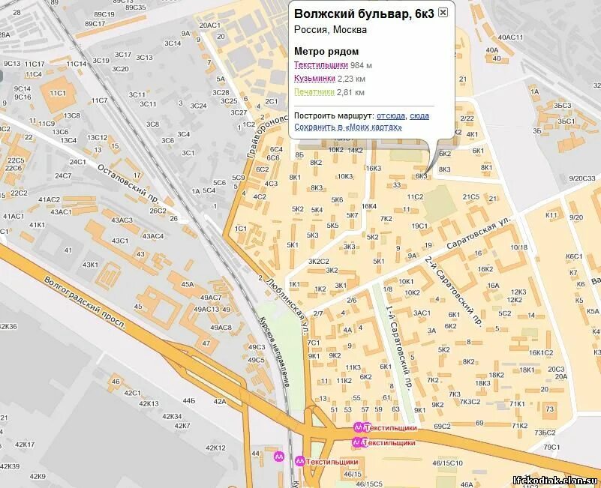The height and width of the screenshot is (488, 601).
Task: Click building label 49АС13
Action: (x=206, y=309)
